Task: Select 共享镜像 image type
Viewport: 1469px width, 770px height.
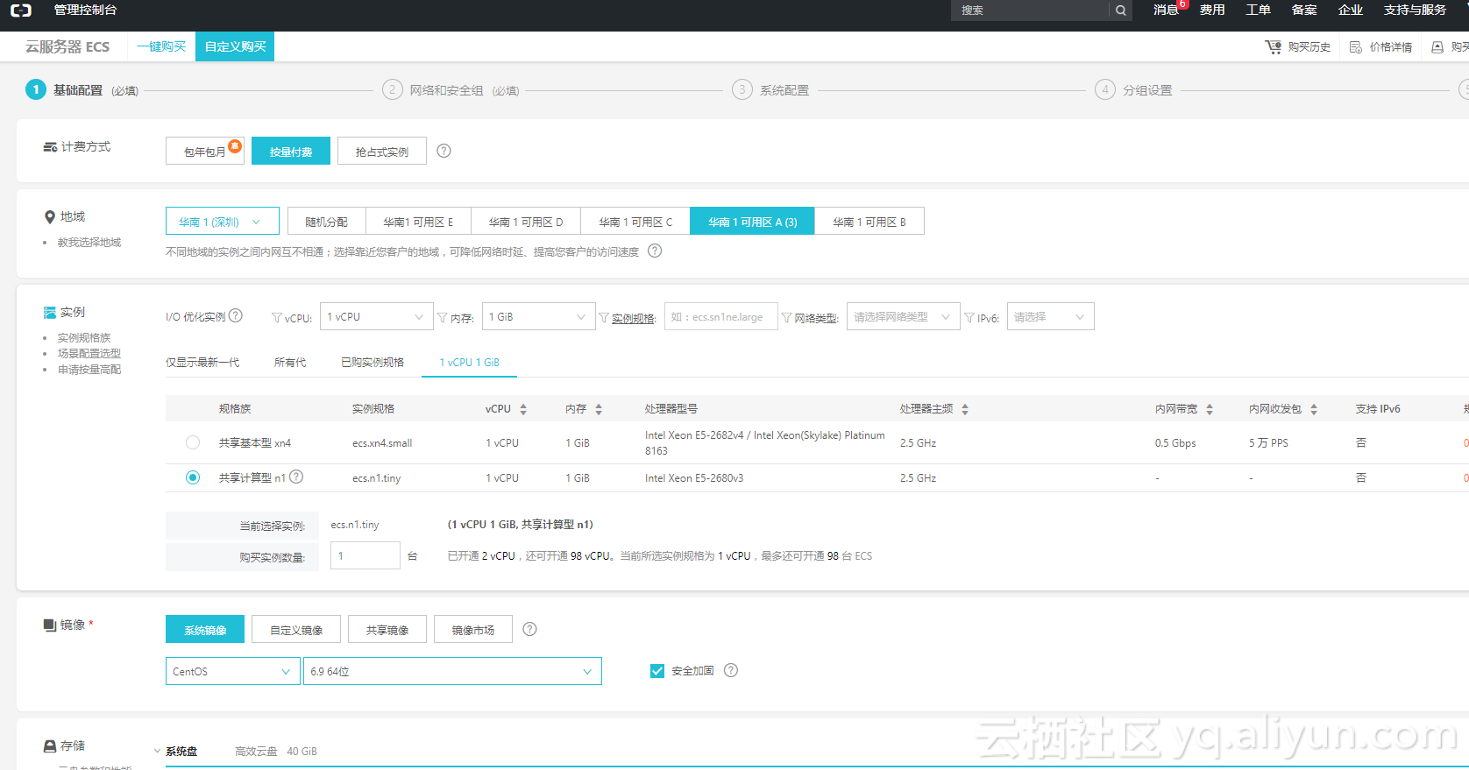Action: tap(387, 629)
